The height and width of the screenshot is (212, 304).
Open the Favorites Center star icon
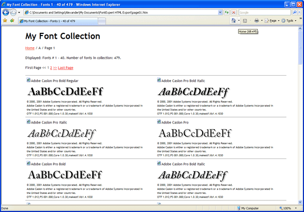[5, 21]
